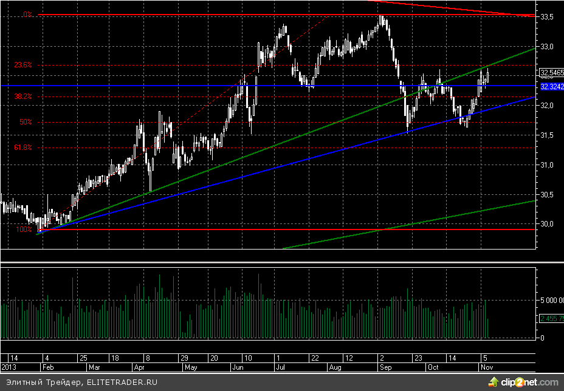Click the Feb month on time axis
The height and width of the screenshot is (391, 564).
point(47,368)
